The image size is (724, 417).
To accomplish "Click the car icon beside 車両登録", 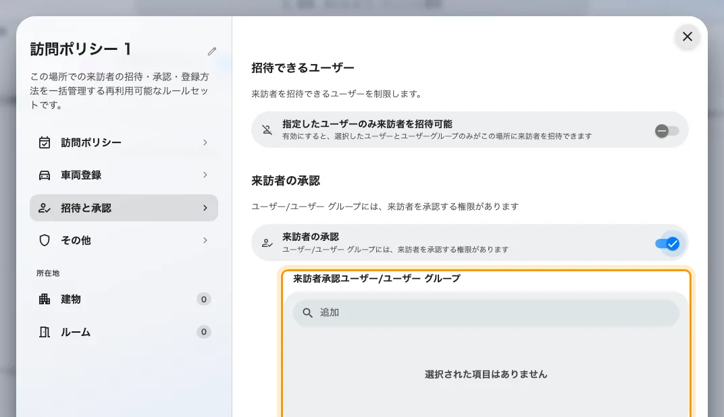I will click(45, 175).
